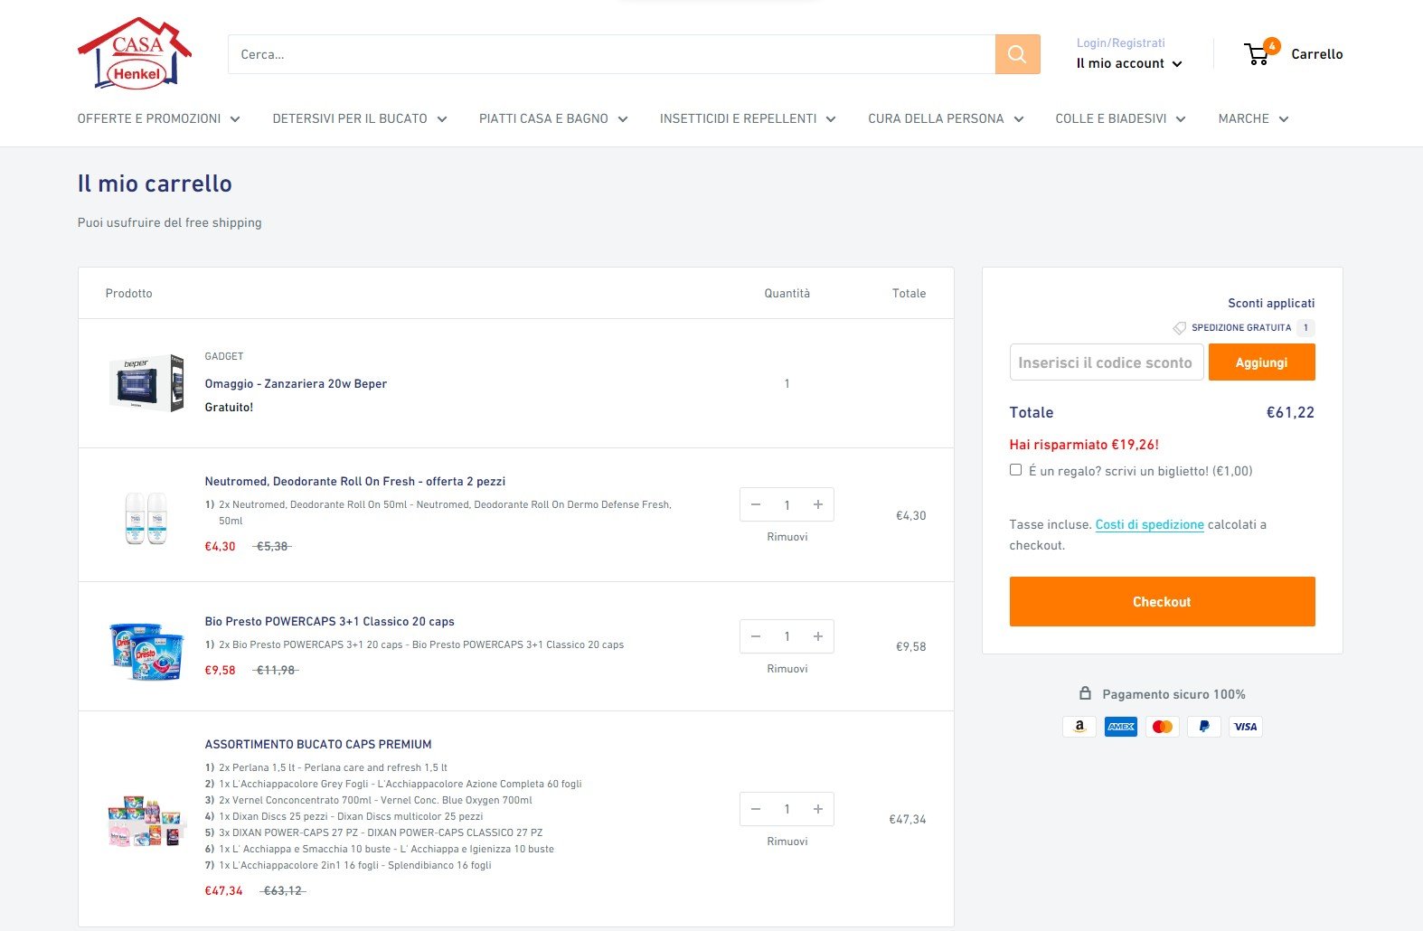This screenshot has height=931, width=1423.
Task: Click the Spedizione Gratuita discount tag
Action: pos(1240,328)
